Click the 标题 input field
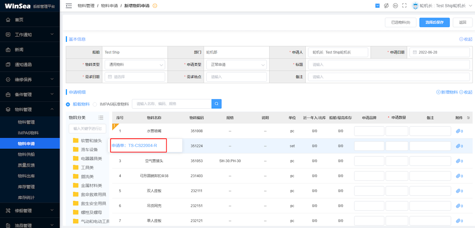Screen dimensions: 475x228 point(389,65)
